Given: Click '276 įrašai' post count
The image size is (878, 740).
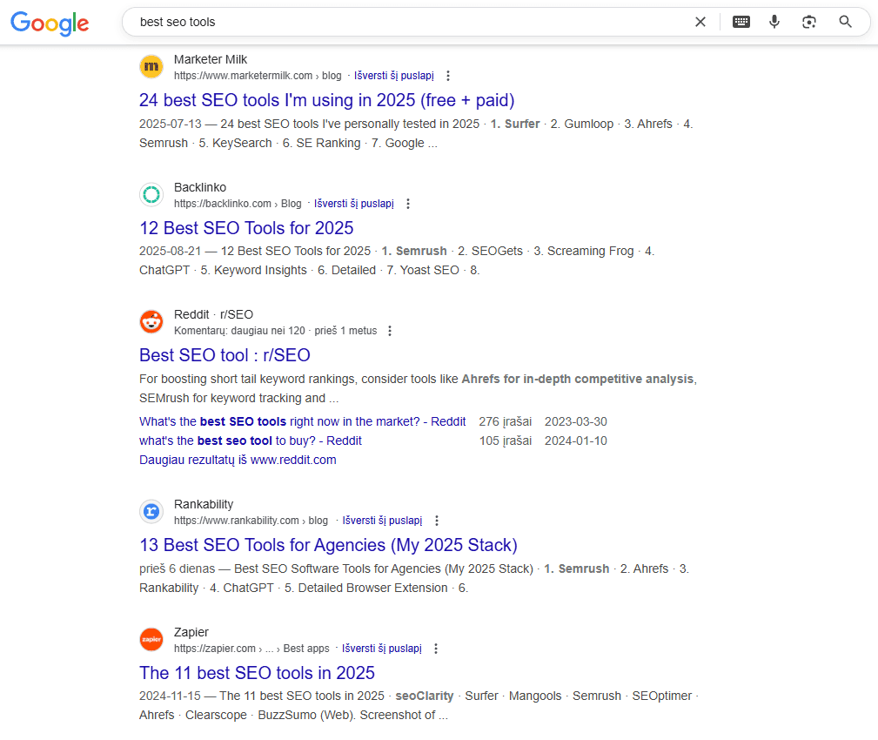Looking at the screenshot, I should 505,421.
